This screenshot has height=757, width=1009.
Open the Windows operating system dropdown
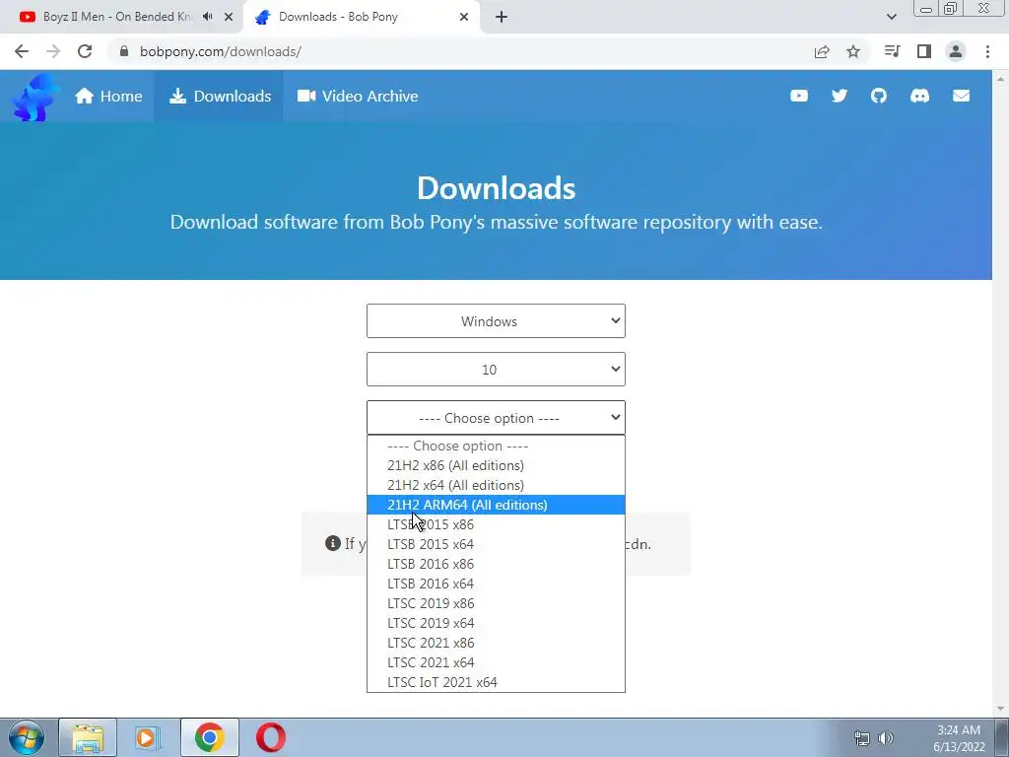click(x=496, y=321)
